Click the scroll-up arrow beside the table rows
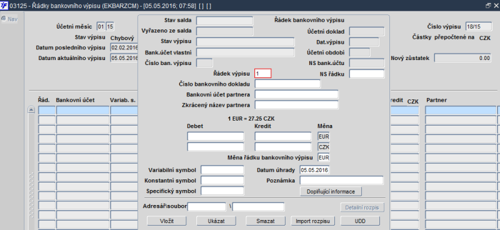Image resolution: width=500 pixels, height=230 pixels. tap(31, 110)
